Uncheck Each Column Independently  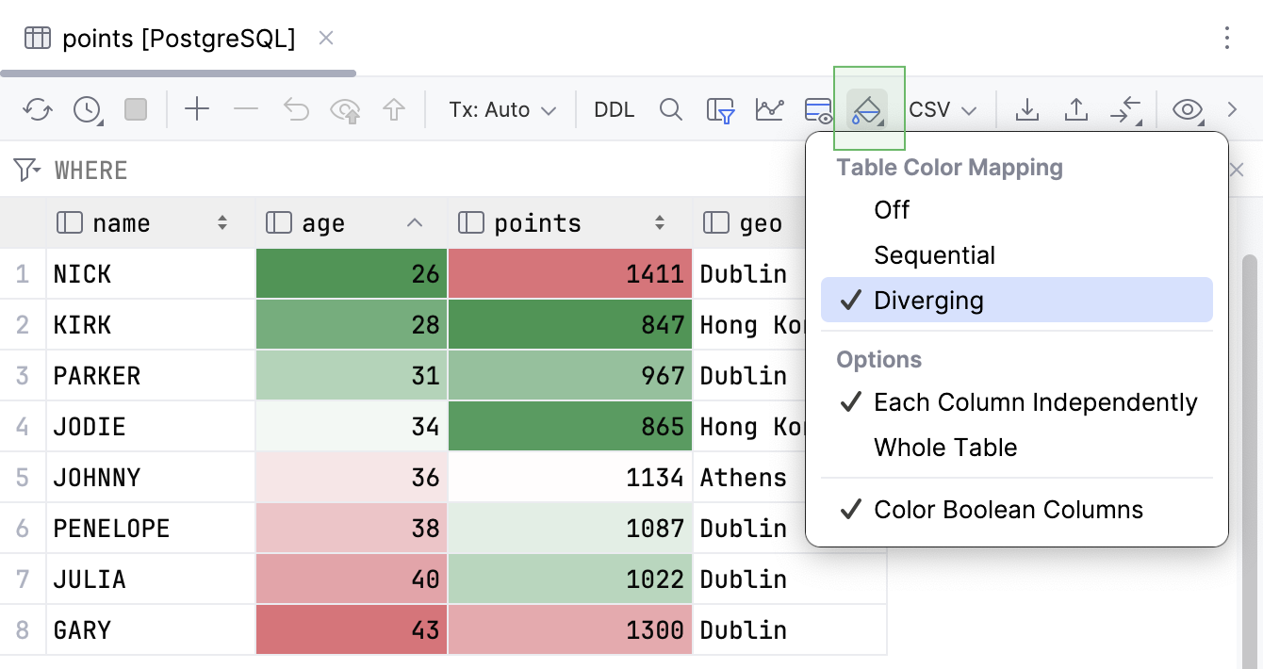tap(1037, 401)
